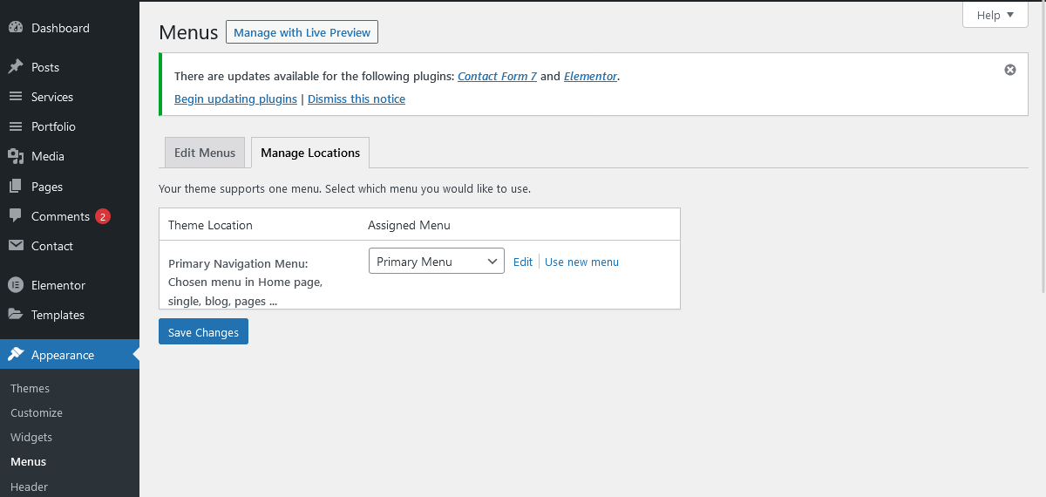Click the Elementor logo icon

[16, 285]
